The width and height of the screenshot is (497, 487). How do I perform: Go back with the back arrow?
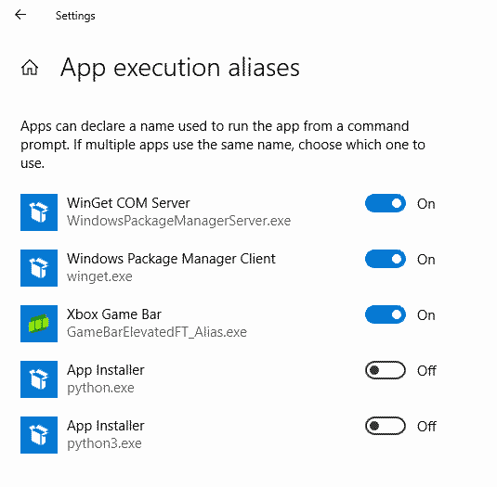click(x=20, y=15)
